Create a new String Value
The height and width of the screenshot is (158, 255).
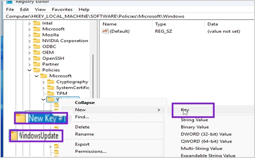(x=194, y=120)
